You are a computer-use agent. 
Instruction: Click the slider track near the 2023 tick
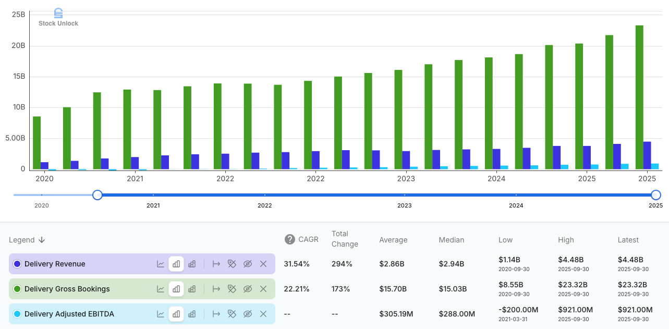[x=404, y=195]
